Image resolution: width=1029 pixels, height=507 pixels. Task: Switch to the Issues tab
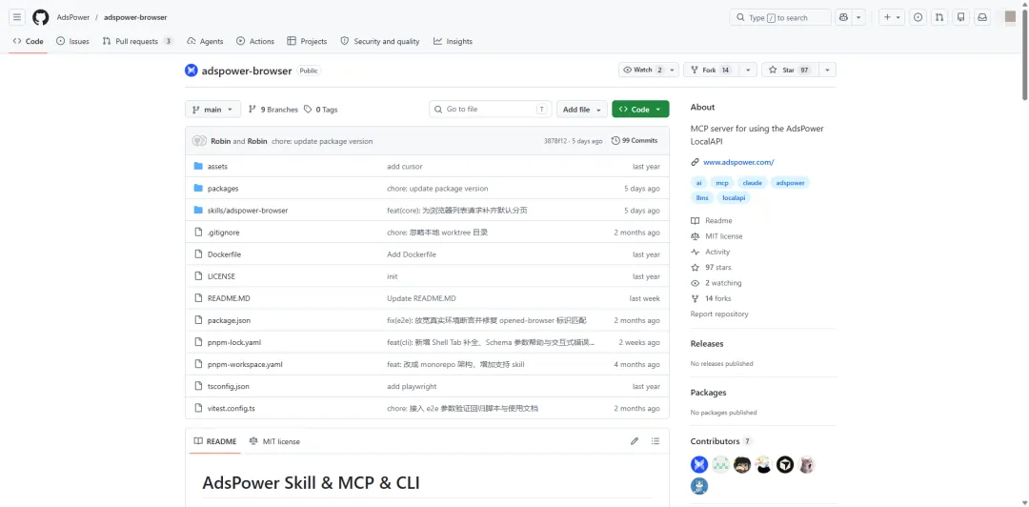72,41
